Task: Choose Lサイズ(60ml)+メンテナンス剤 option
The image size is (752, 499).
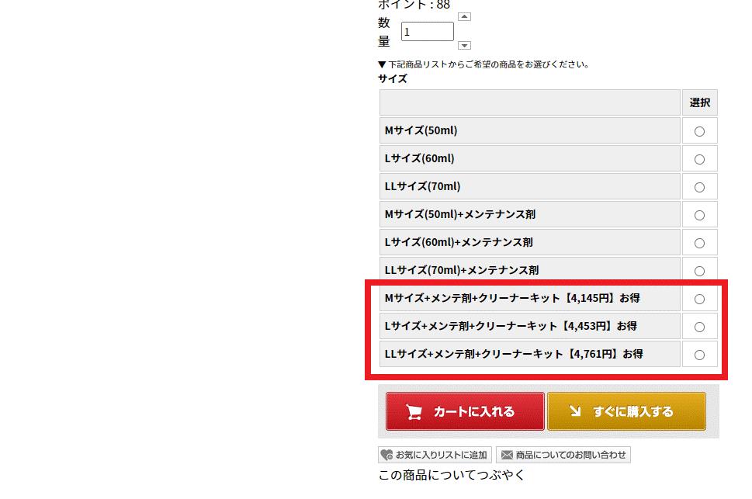Action: click(699, 243)
